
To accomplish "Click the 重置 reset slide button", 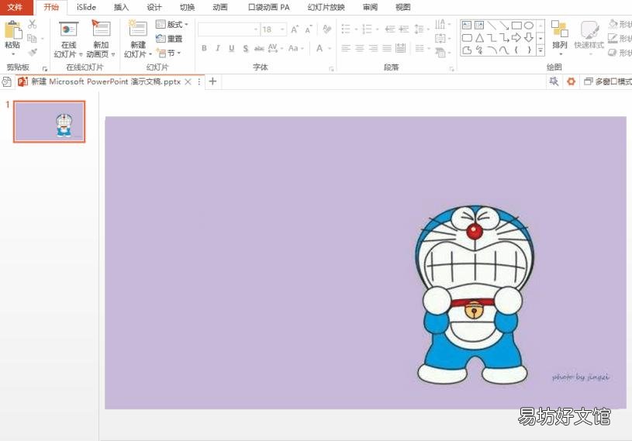I will pyautogui.click(x=169, y=39).
